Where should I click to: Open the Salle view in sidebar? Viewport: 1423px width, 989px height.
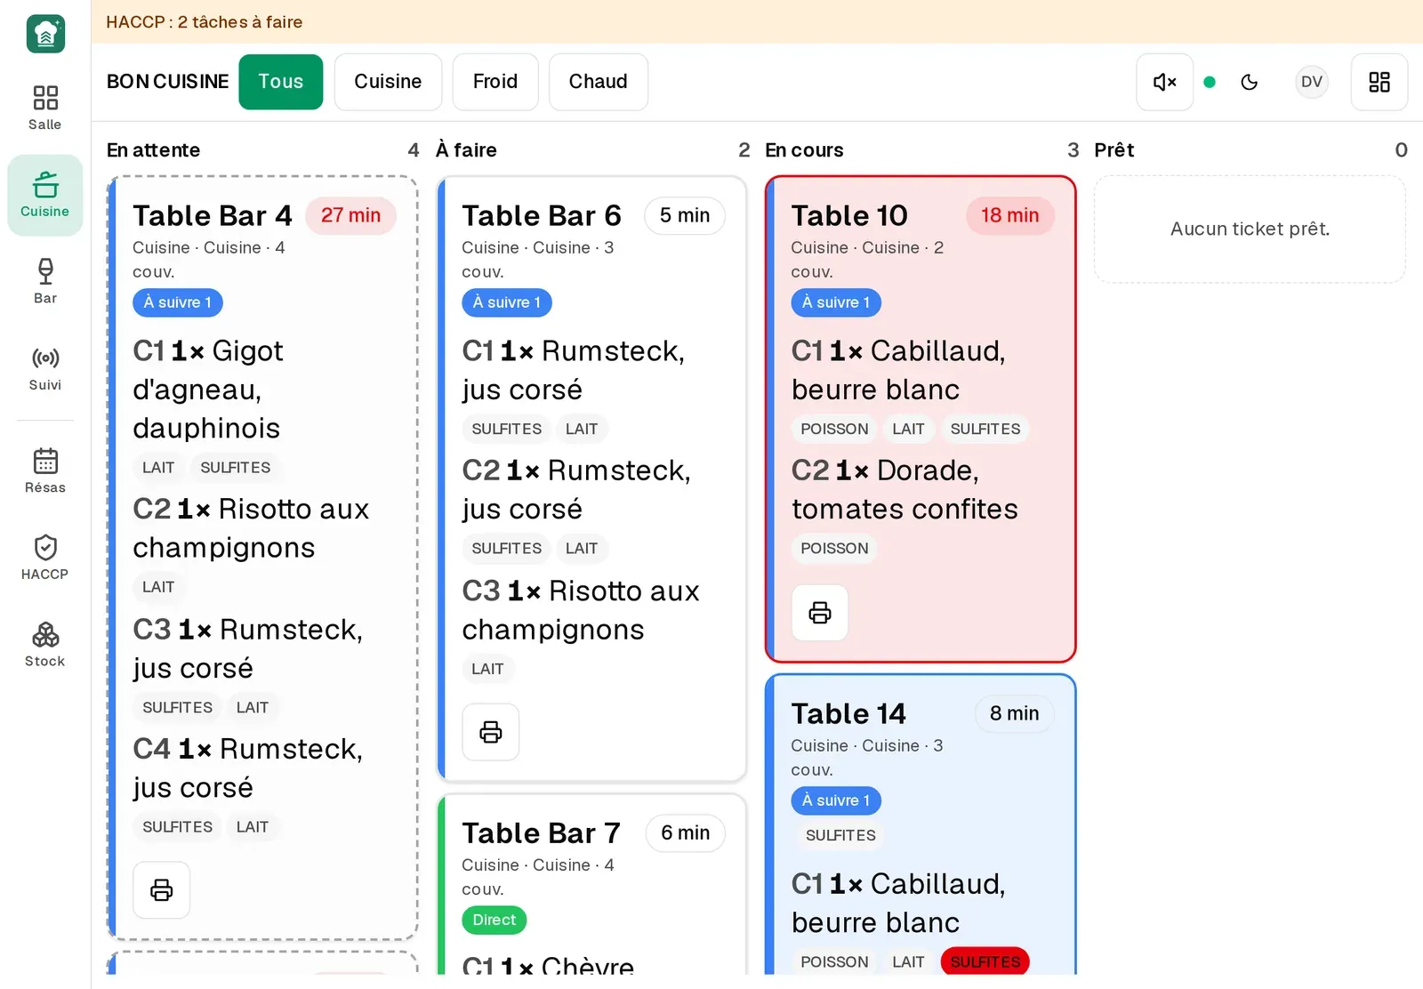click(x=44, y=109)
